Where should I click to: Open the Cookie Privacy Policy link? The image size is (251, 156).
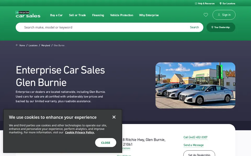80,132
